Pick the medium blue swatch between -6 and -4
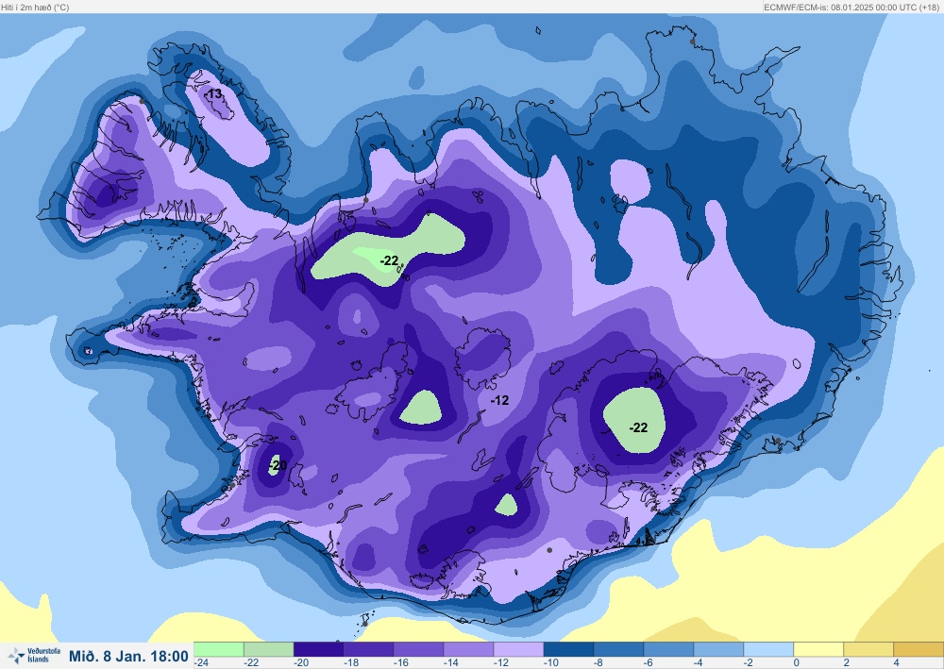 point(668,649)
